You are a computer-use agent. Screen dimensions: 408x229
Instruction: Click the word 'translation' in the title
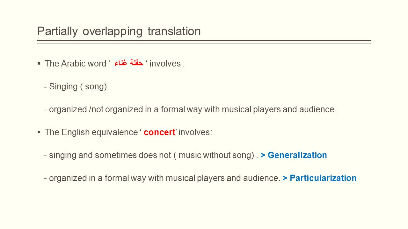pyautogui.click(x=174, y=31)
